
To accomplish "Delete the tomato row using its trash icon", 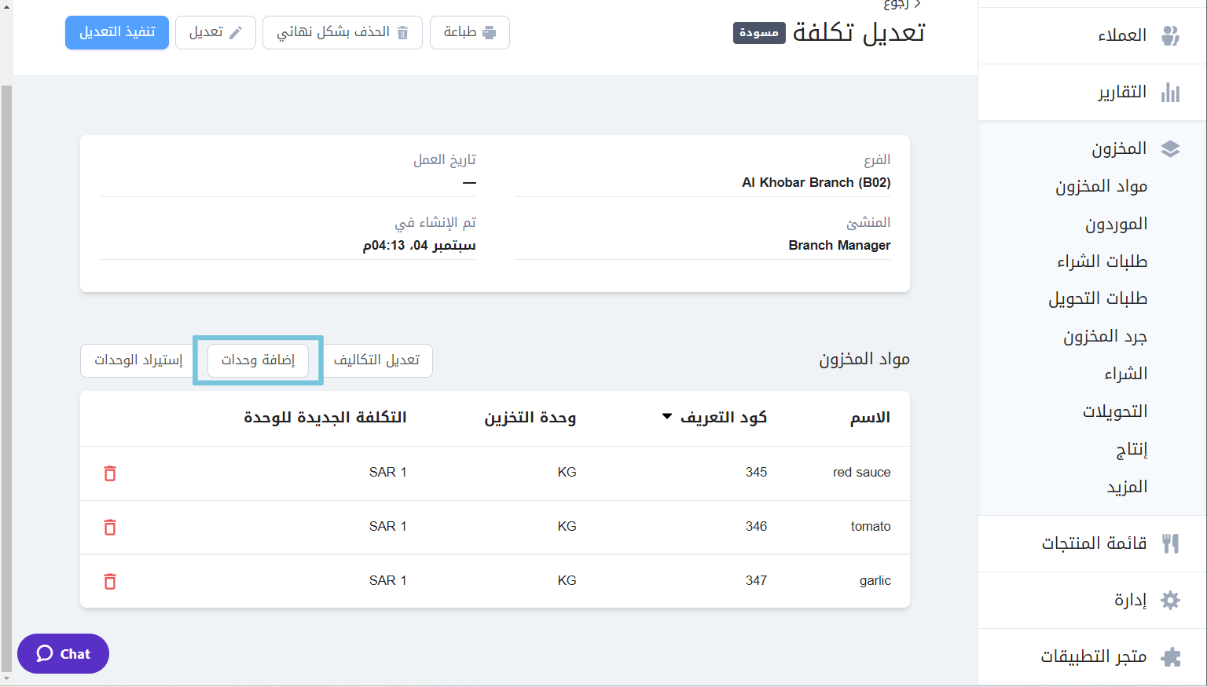I will [109, 528].
